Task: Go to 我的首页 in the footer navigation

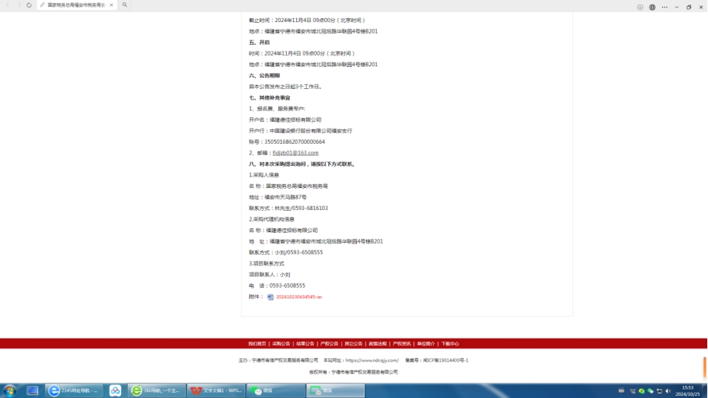Action: coord(257,343)
